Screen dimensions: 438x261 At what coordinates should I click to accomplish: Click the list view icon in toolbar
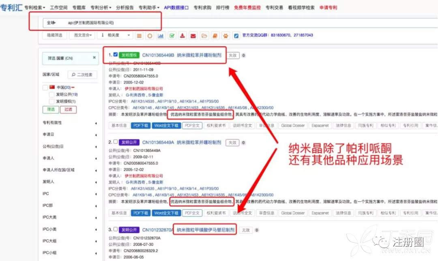click(x=139, y=36)
